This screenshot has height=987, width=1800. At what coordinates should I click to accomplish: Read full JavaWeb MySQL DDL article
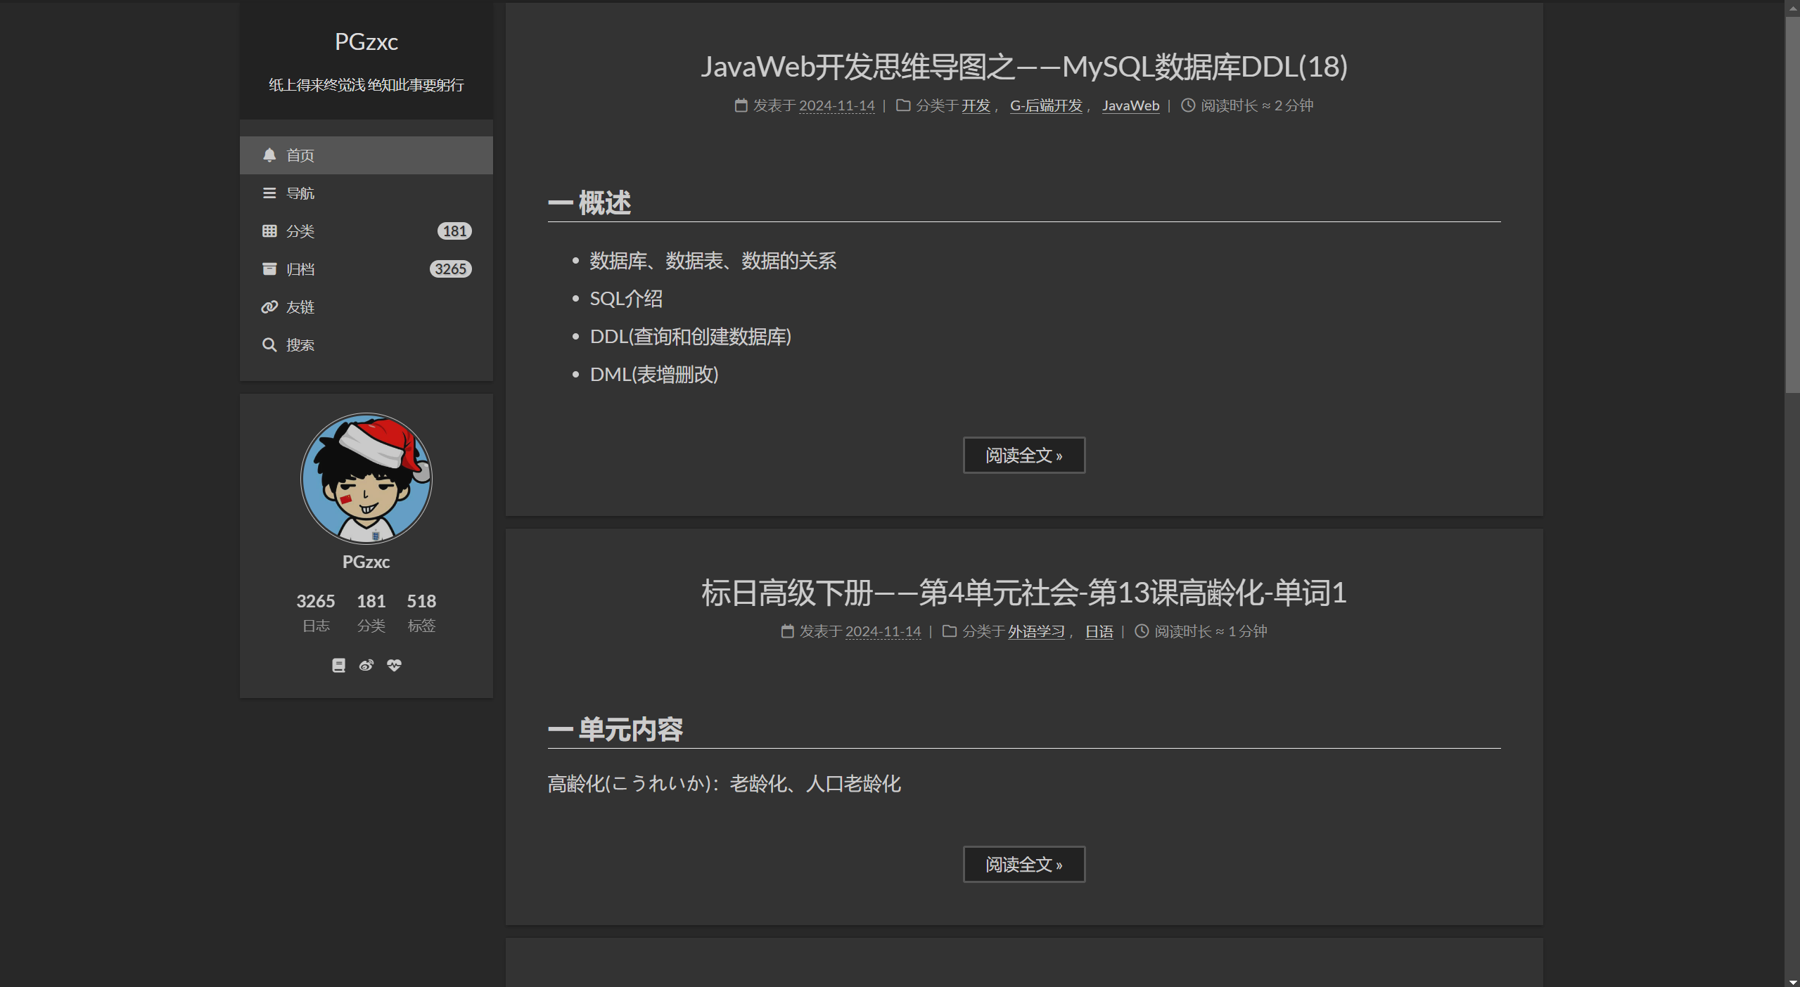coord(1023,455)
